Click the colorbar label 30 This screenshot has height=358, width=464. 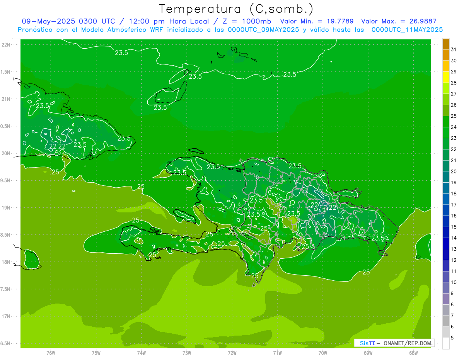454,61
